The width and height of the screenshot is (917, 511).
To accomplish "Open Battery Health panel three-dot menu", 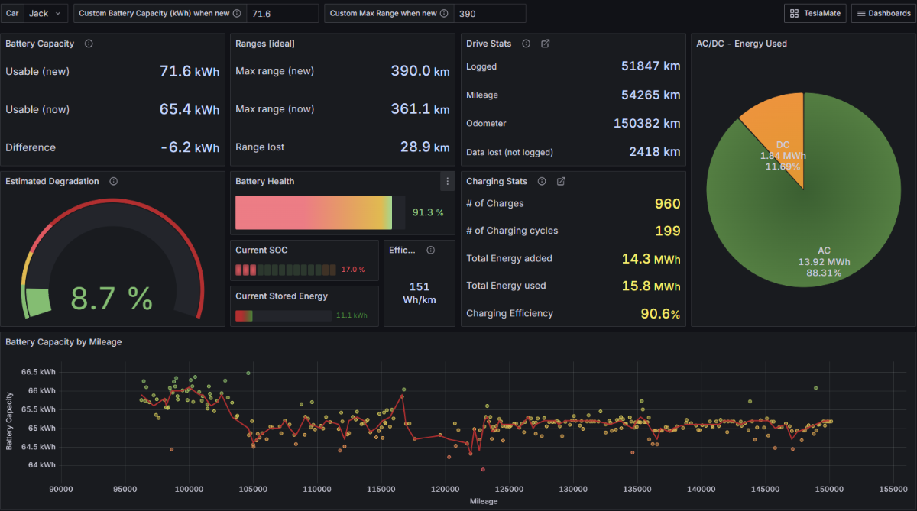I will click(447, 181).
